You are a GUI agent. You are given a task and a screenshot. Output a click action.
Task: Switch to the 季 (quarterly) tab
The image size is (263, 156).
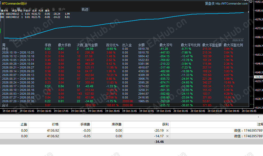pyautogui.click(x=30, y=9)
